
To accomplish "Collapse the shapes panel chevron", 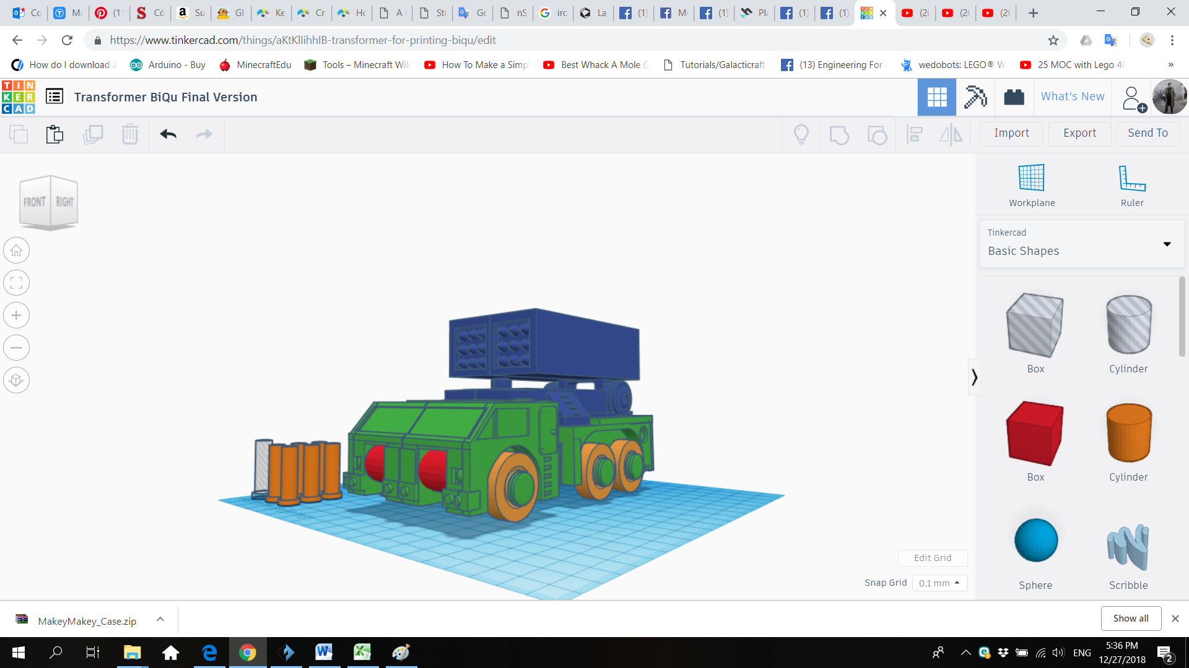I will tap(974, 377).
